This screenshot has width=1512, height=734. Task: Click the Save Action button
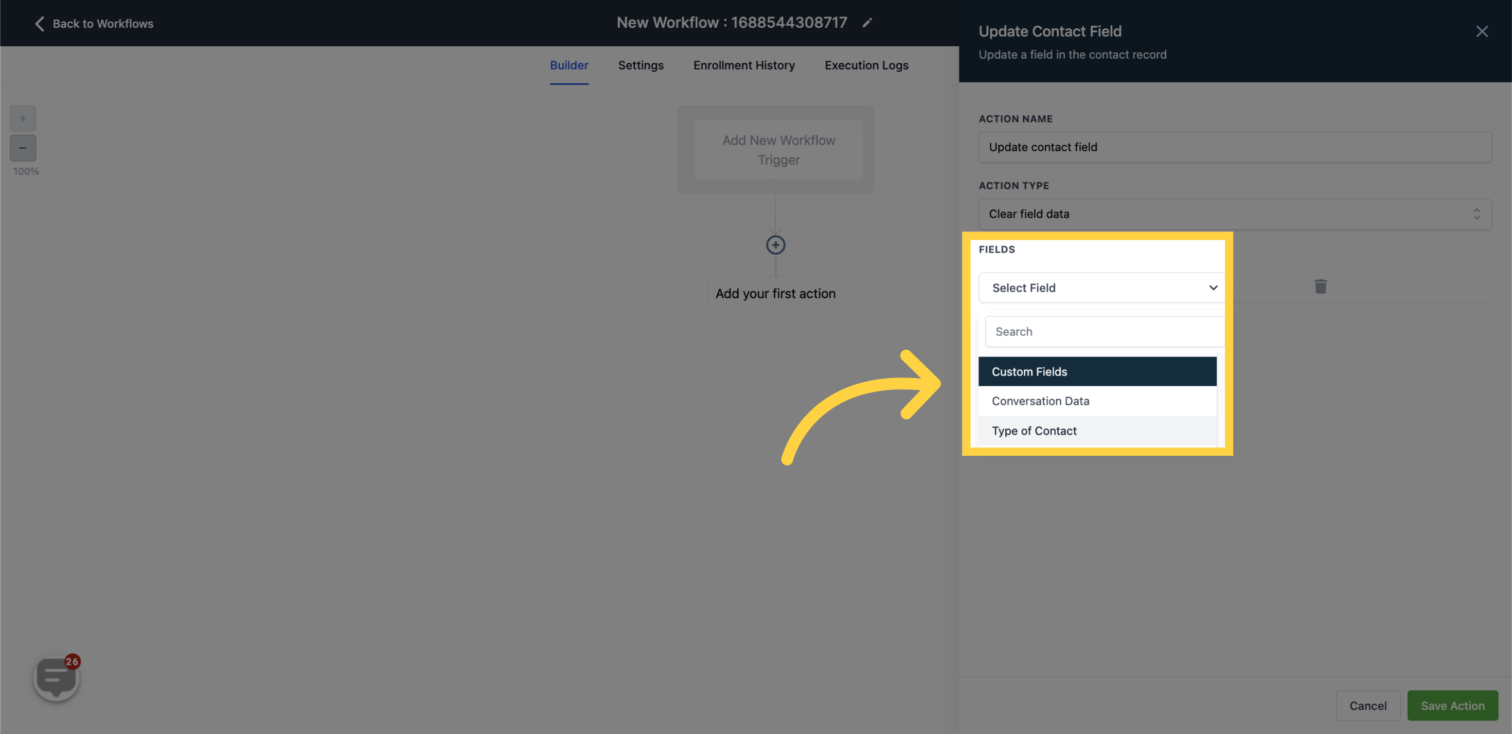click(1452, 706)
